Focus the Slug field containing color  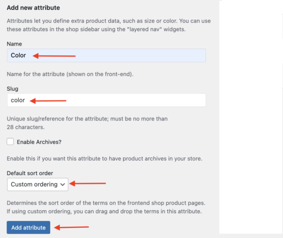[x=106, y=100]
